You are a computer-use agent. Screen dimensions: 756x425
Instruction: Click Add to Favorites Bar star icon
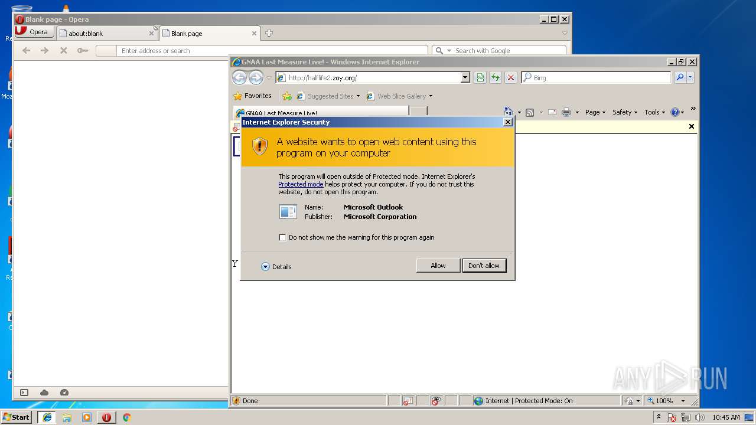tap(287, 96)
